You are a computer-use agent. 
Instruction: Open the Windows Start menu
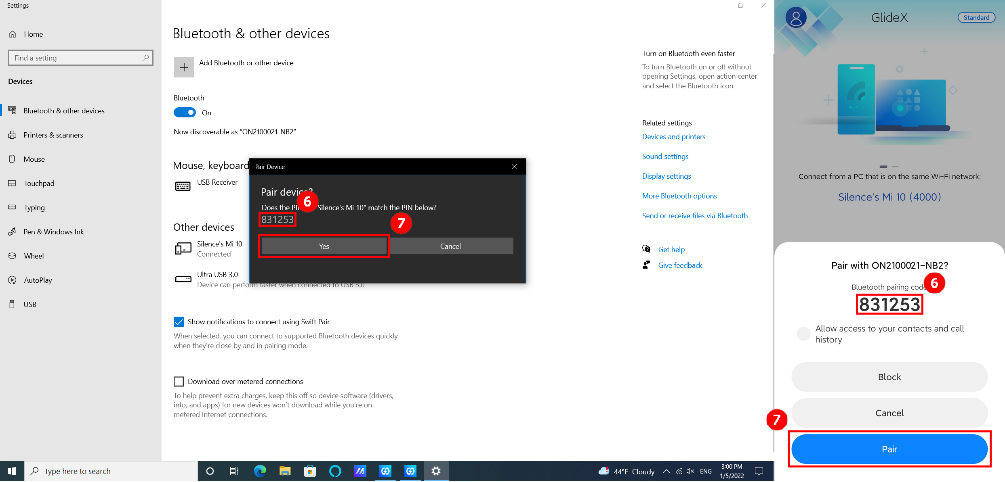click(12, 471)
